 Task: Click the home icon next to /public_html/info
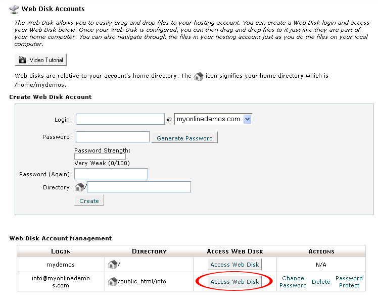click(x=113, y=281)
